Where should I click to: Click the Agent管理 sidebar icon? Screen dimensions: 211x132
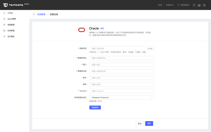point(4,19)
